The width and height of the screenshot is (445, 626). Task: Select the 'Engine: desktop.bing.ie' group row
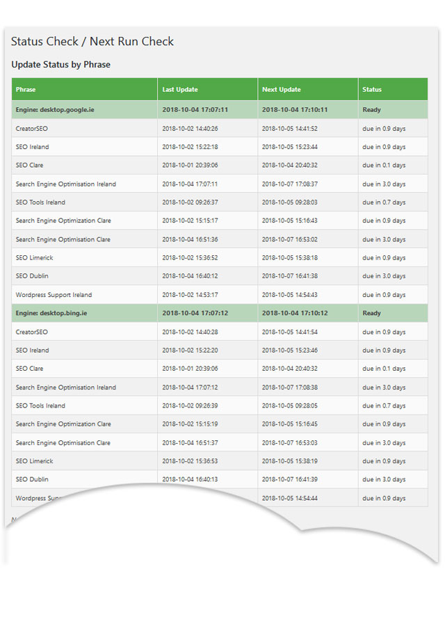click(220, 313)
